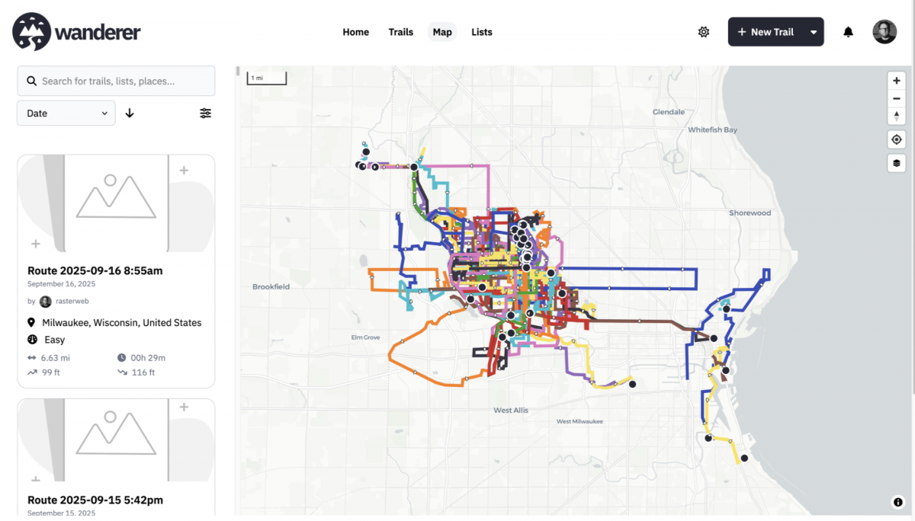The image size is (915, 521).
Task: Click the clock icon beside 00h 29m
Action: [x=122, y=358]
